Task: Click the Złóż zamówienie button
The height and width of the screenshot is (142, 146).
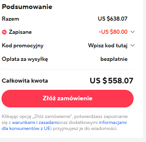Action: 68,98
